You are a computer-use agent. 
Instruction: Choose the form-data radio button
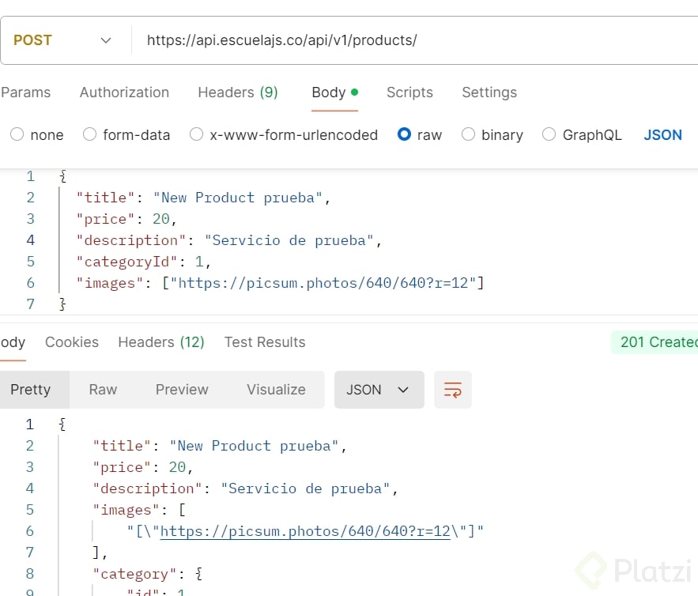[90, 135]
